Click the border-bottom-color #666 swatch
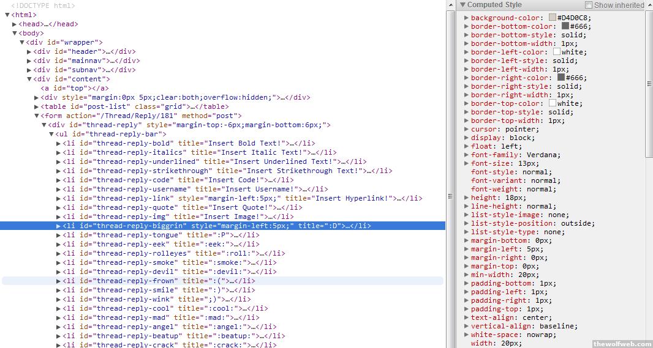The height and width of the screenshot is (348, 653). click(x=565, y=26)
